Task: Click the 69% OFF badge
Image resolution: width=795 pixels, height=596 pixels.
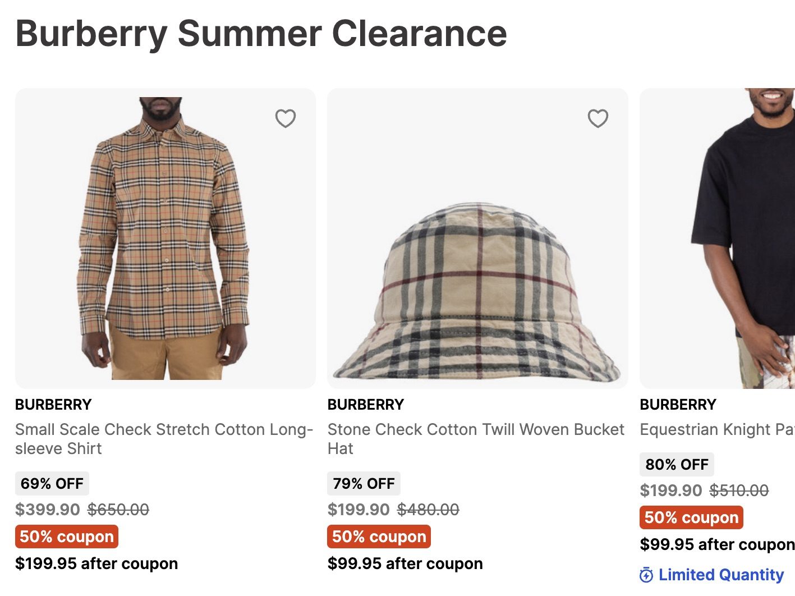Action: (52, 484)
